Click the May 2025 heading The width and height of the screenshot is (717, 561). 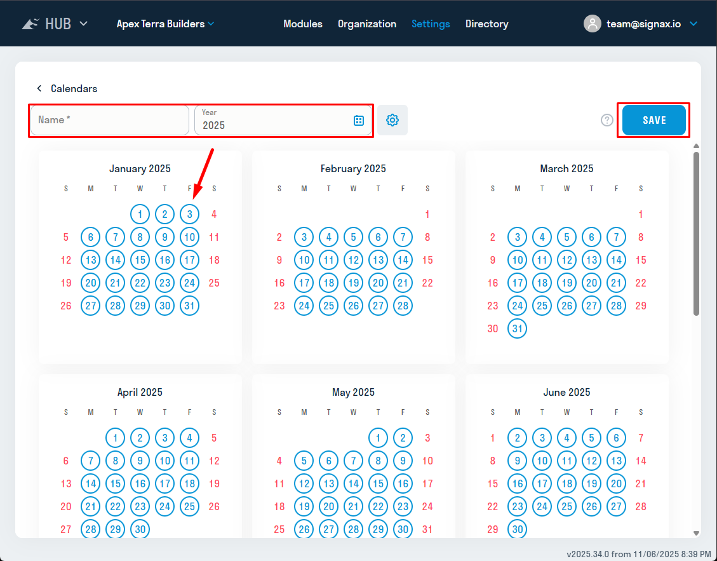[x=353, y=392]
